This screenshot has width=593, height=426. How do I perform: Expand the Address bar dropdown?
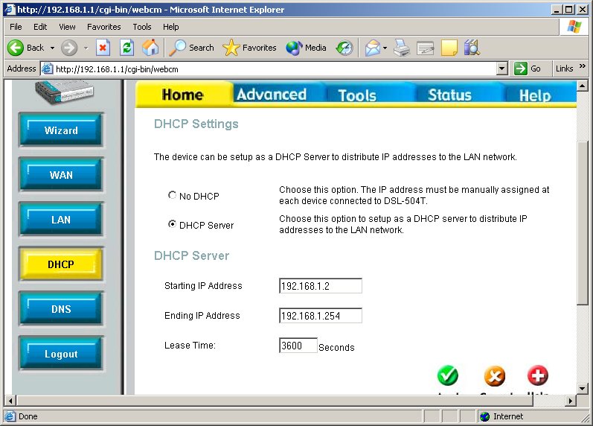tap(502, 69)
